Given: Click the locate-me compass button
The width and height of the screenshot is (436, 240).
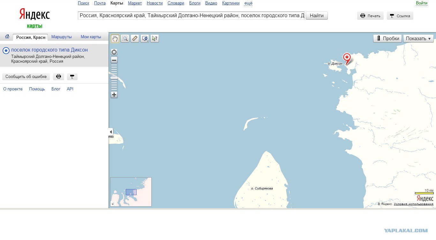Looking at the screenshot, I should 114,52.
